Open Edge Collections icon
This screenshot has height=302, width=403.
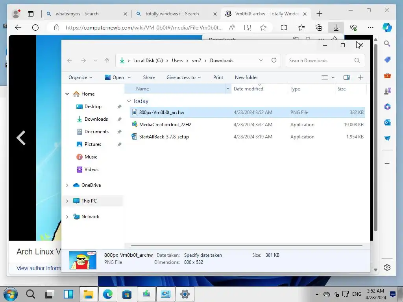pos(319,28)
